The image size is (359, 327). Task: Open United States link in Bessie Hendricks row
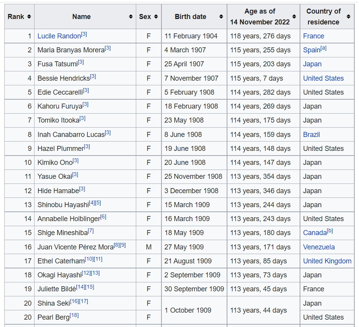point(323,78)
